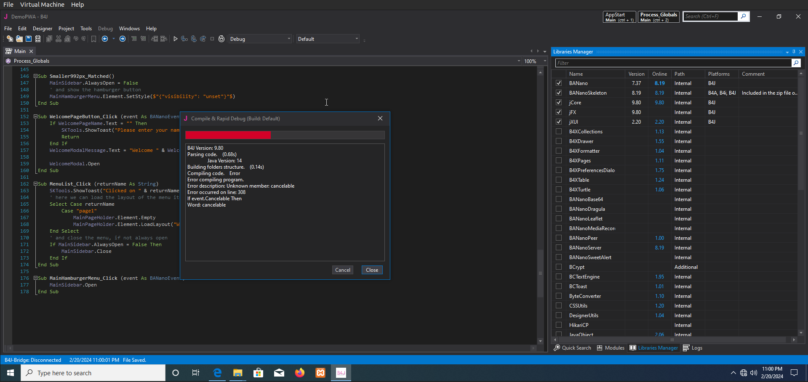The height and width of the screenshot is (382, 808).
Task: Switch to the Logs tab
Action: click(x=693, y=348)
